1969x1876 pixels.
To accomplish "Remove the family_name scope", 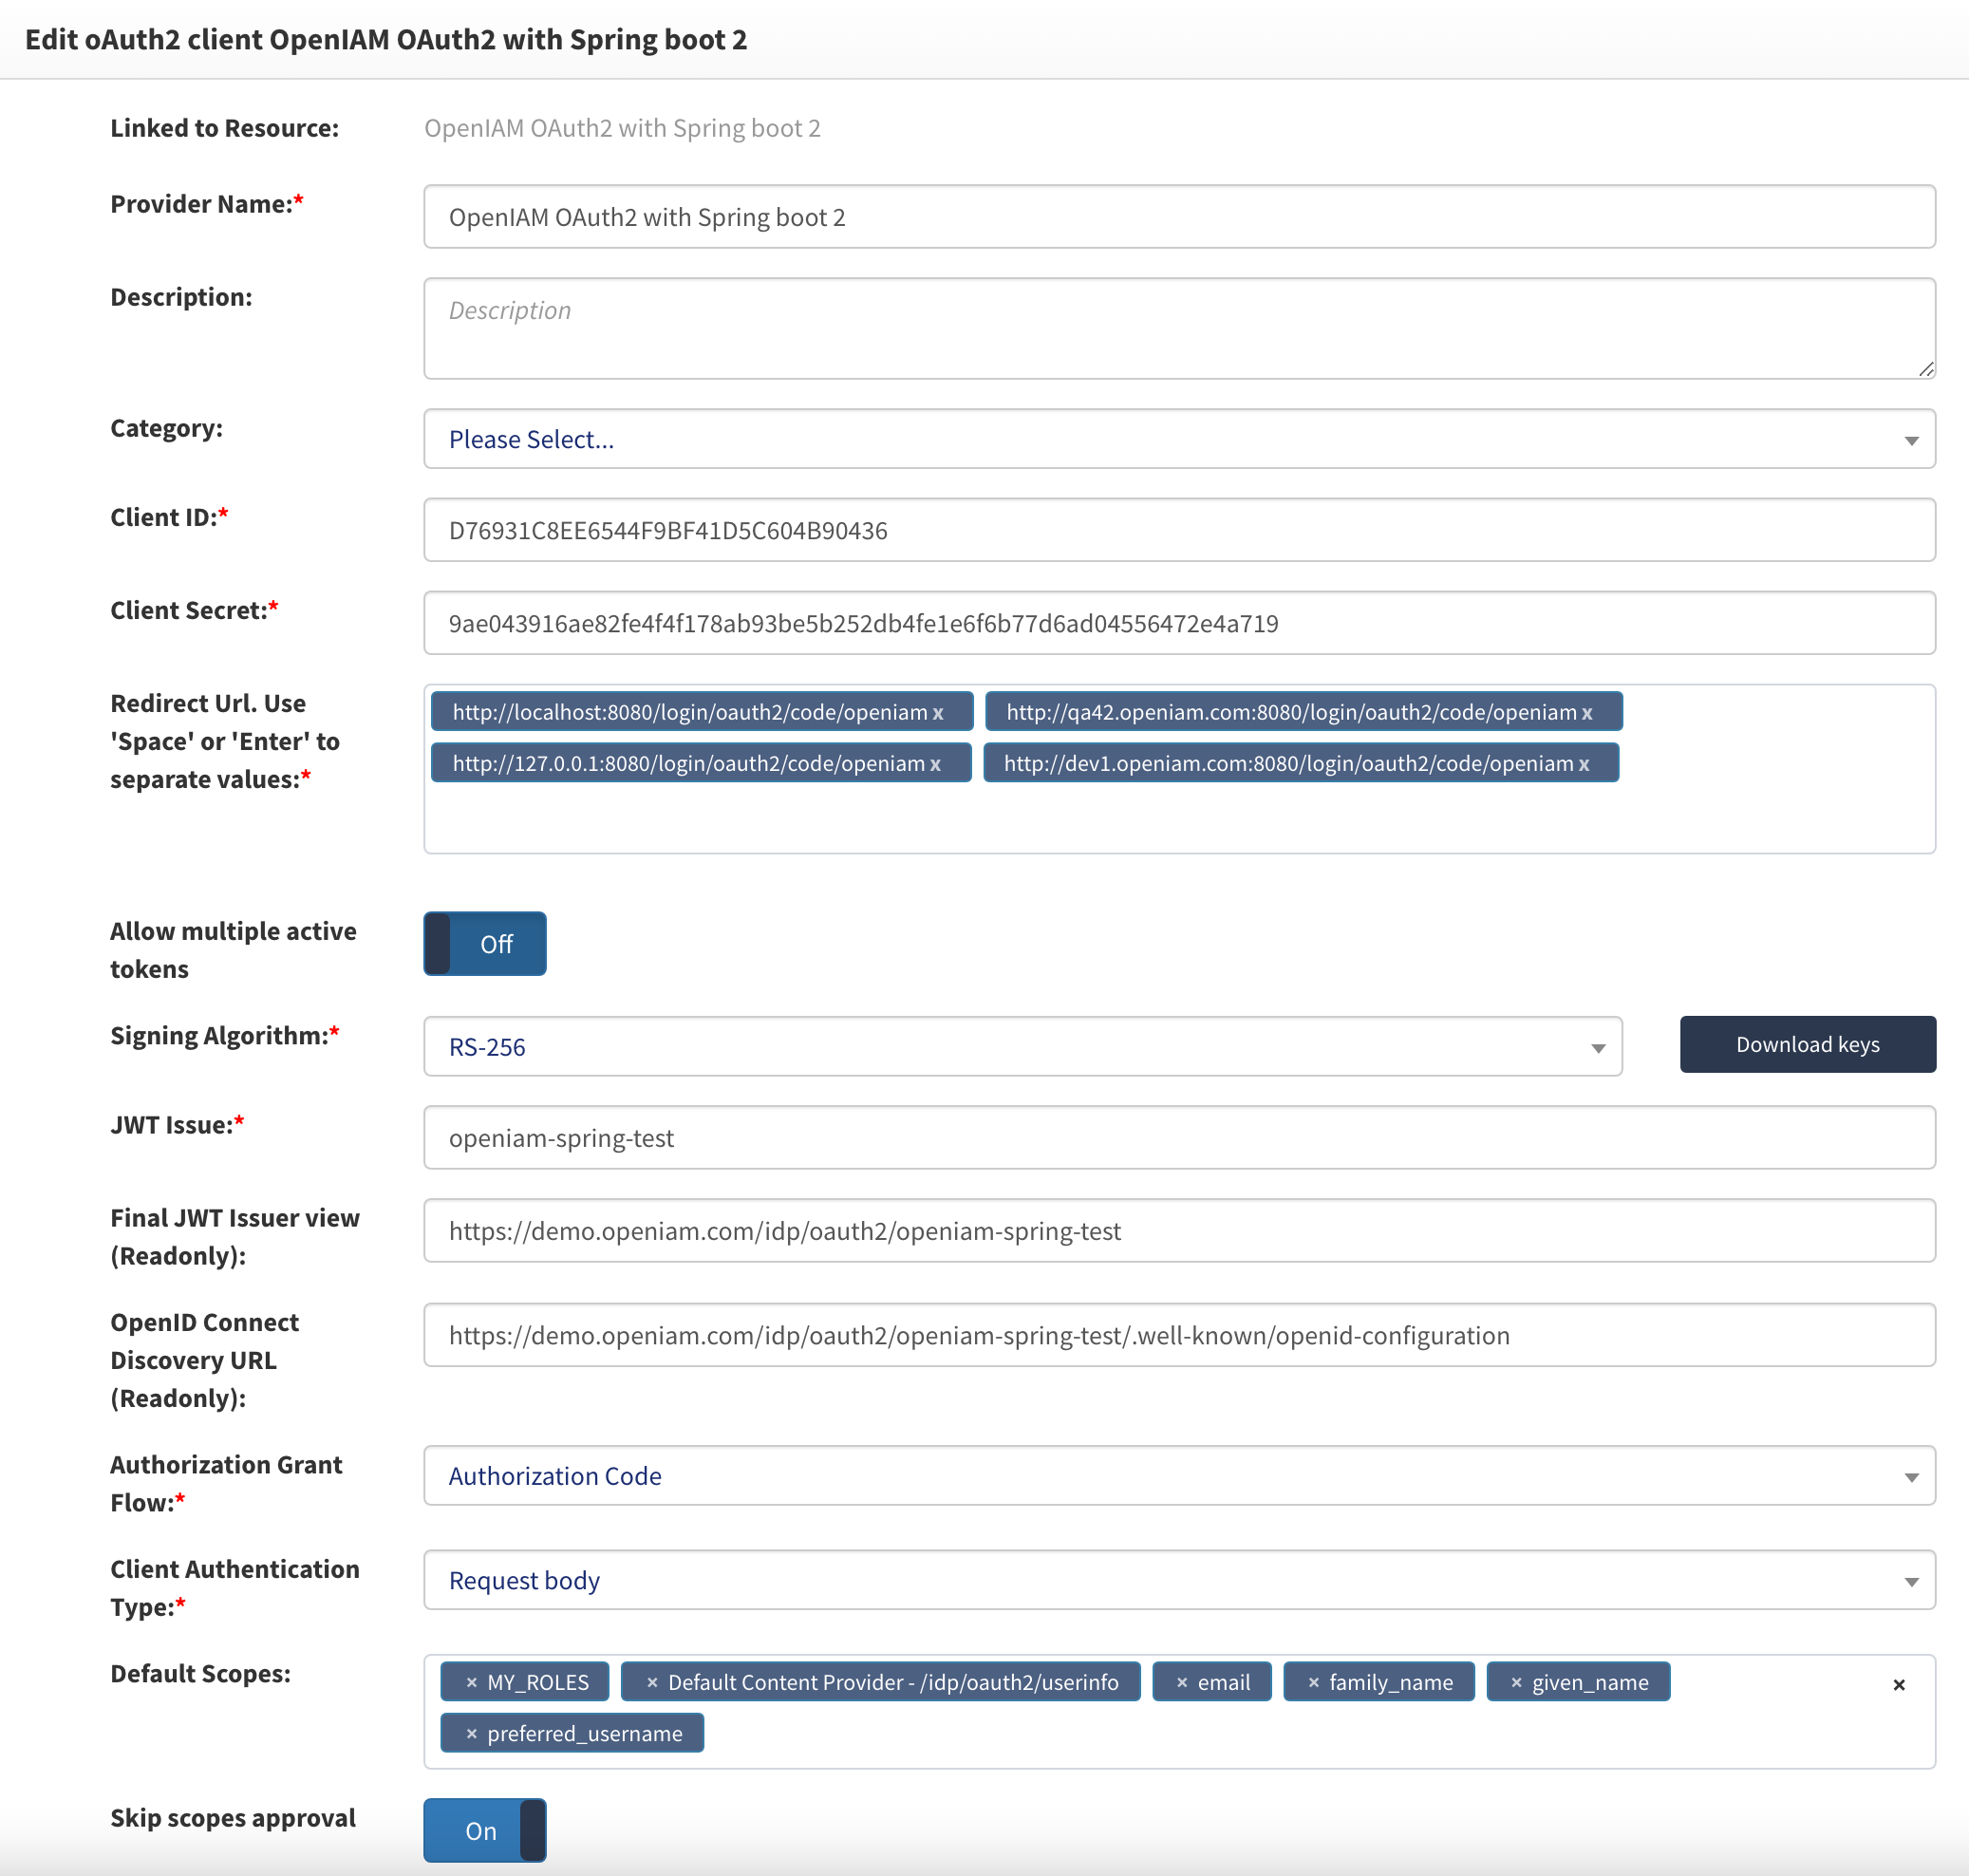I will (x=1314, y=1683).
